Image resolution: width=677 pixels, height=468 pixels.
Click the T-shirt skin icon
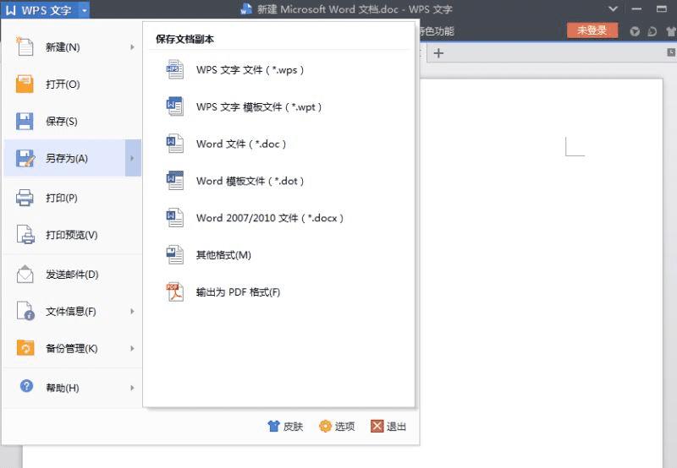tap(273, 427)
